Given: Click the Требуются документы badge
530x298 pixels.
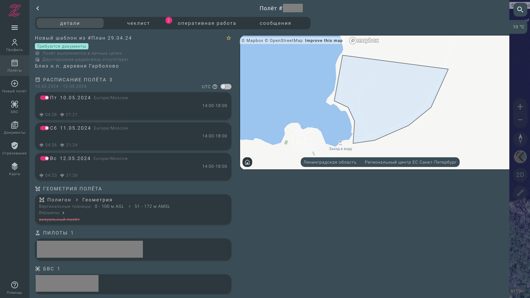Looking at the screenshot, I should click(x=62, y=46).
